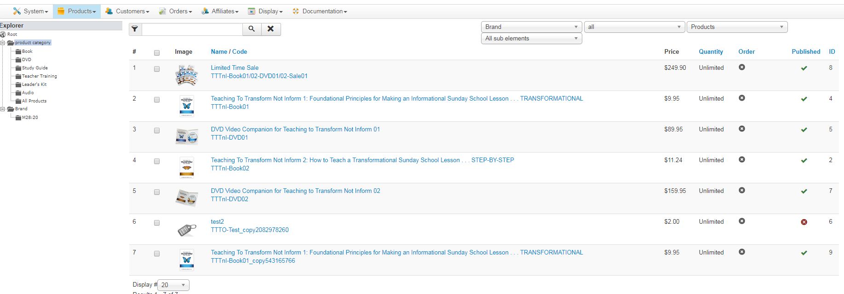Click the Root icon in Explorer
This screenshot has width=844, height=294.
click(3, 34)
